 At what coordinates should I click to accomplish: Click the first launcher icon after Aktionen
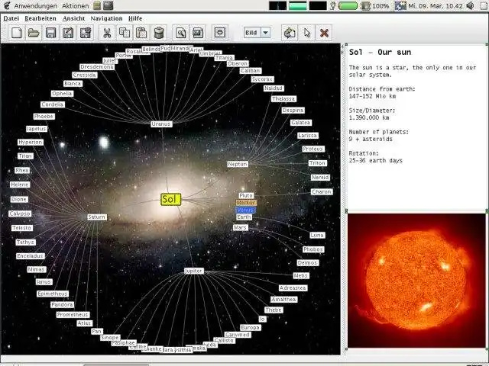(x=97, y=5)
